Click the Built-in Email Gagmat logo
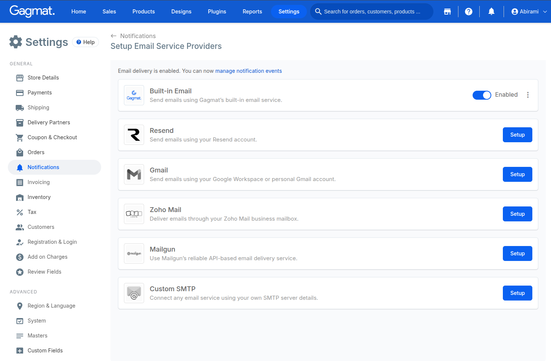The height and width of the screenshot is (361, 551). (x=134, y=95)
